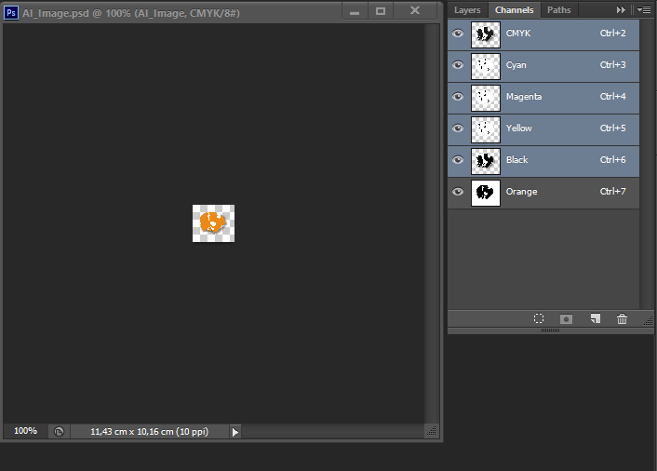Click document dimensions 11,43 cm x 10,16 cm
This screenshot has width=657, height=471.
pyautogui.click(x=149, y=432)
